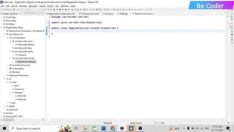Open the Debug button dropdown arrow
The image size is (234, 132).
point(51,10)
